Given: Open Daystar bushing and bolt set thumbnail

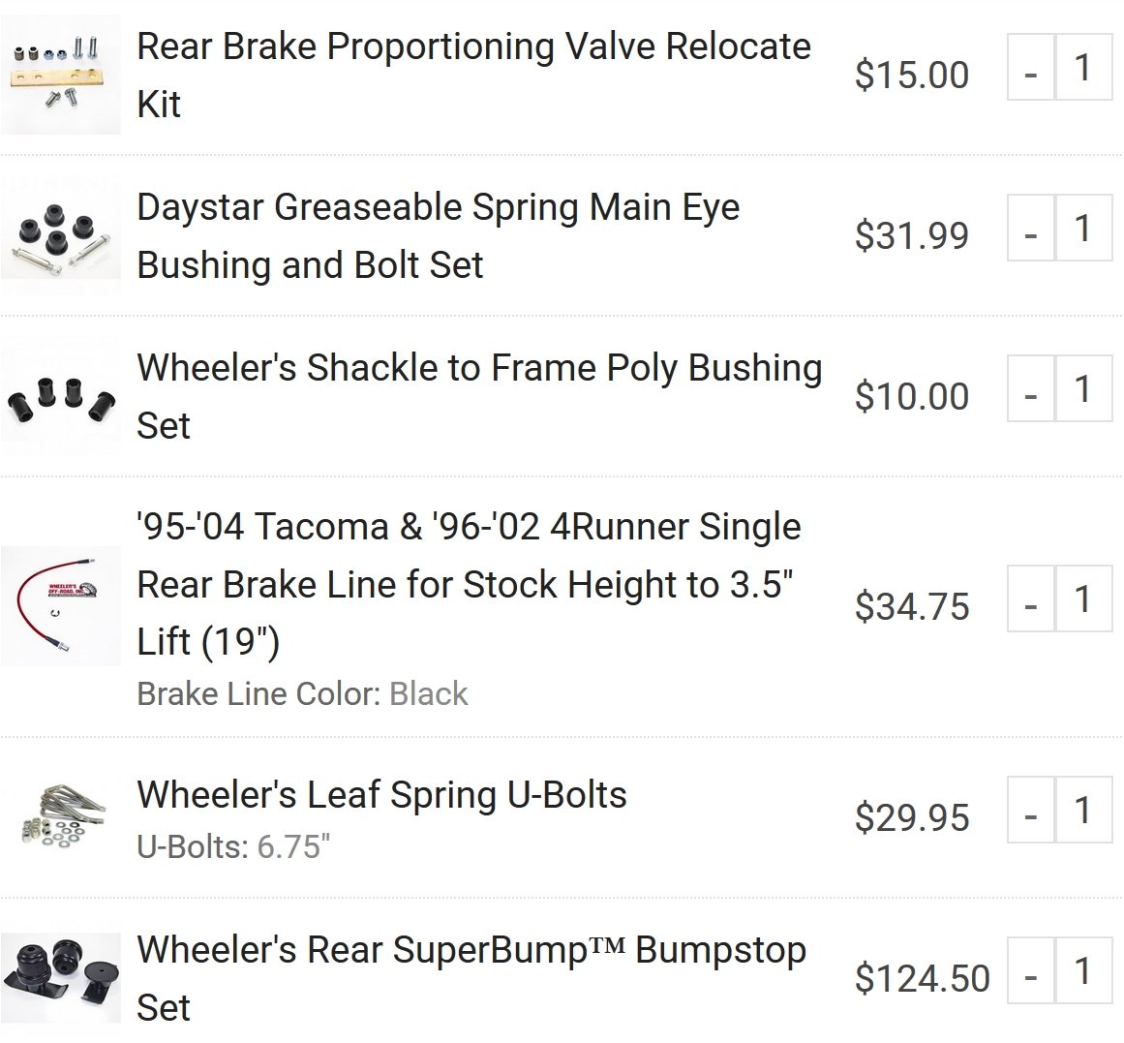Looking at the screenshot, I should click(x=61, y=236).
